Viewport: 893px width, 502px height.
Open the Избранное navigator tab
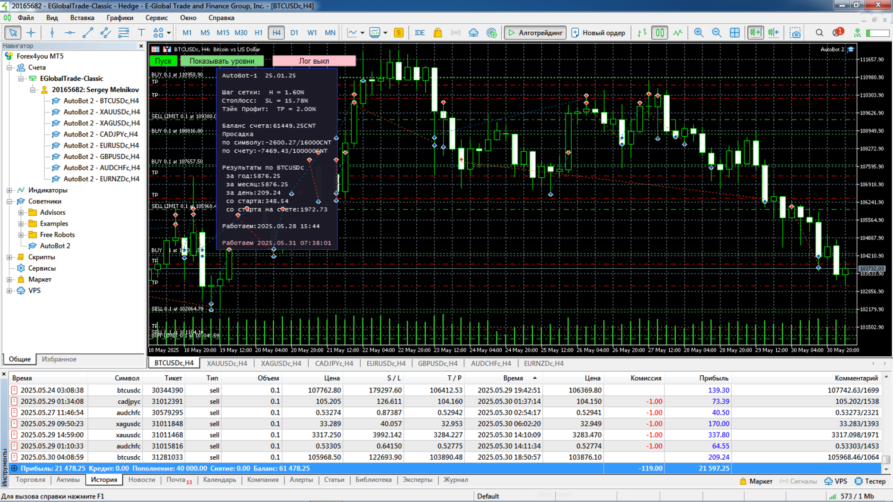59,359
